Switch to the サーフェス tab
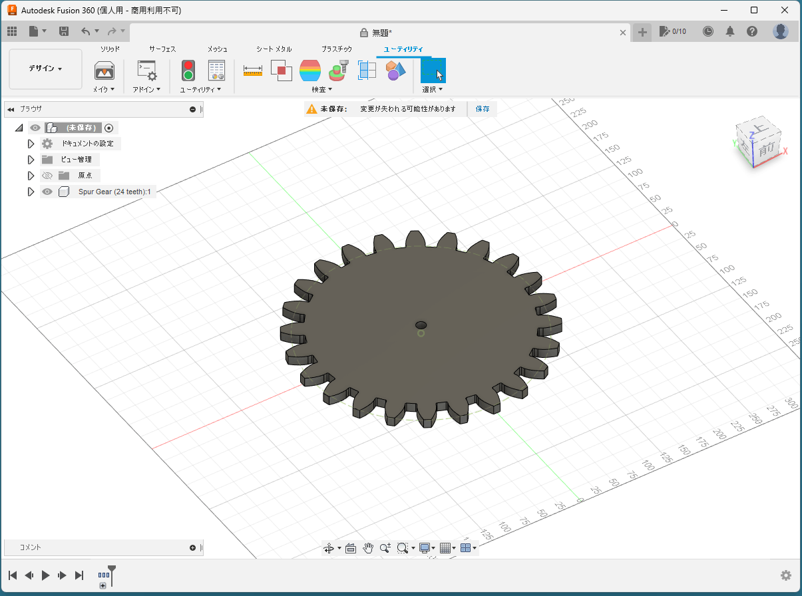 tap(162, 49)
